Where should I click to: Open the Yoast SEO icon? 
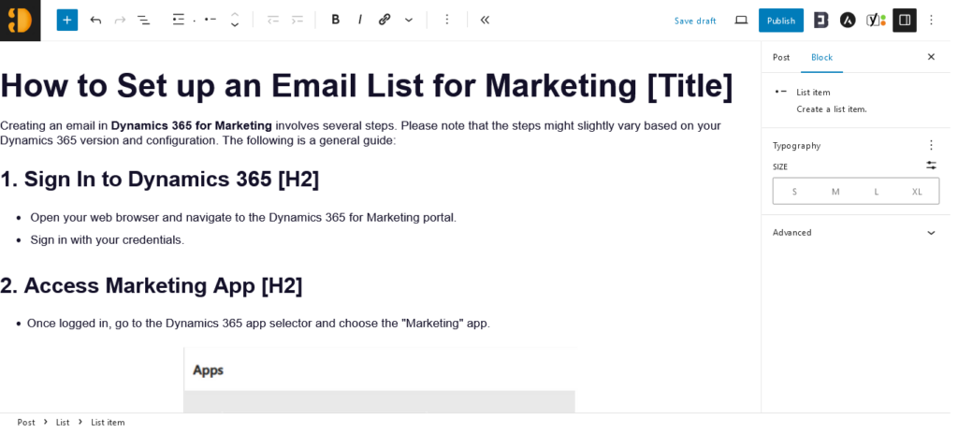click(876, 21)
